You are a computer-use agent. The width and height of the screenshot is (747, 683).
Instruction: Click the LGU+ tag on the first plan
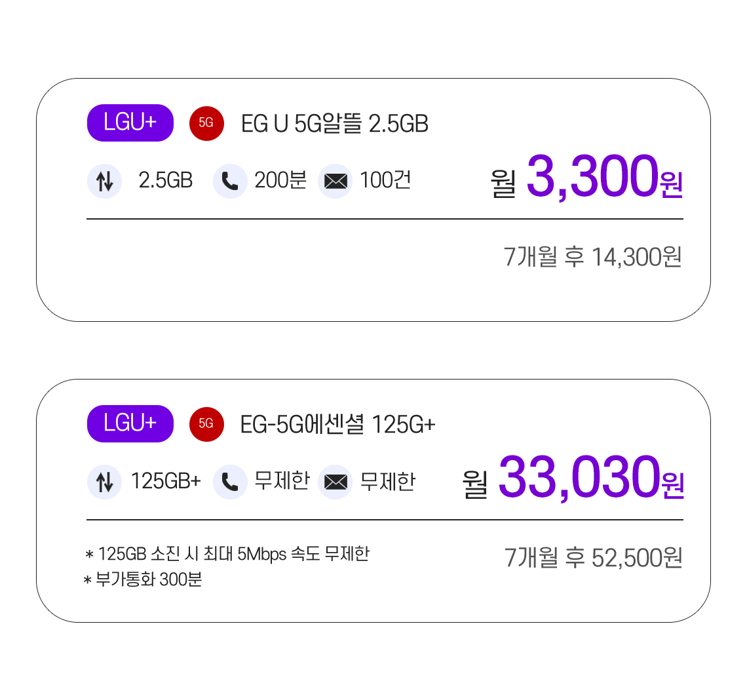point(130,123)
